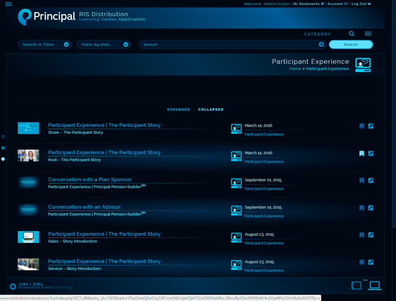
Task: Open thumbnail for Straw – The Participant Story
Action: pyautogui.click(x=28, y=128)
